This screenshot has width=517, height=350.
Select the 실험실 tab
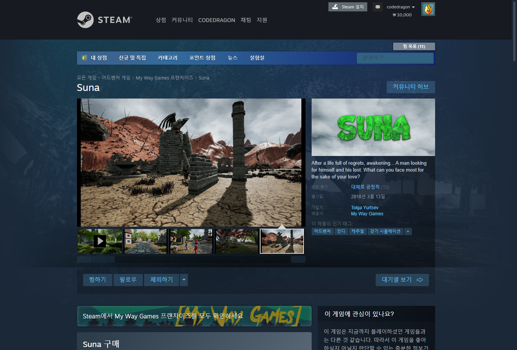257,58
